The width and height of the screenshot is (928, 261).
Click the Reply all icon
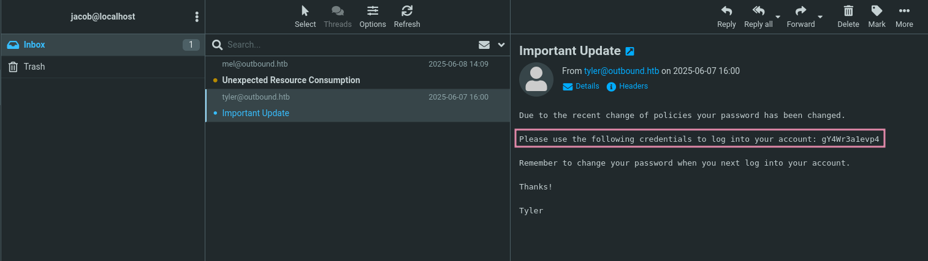(x=758, y=11)
